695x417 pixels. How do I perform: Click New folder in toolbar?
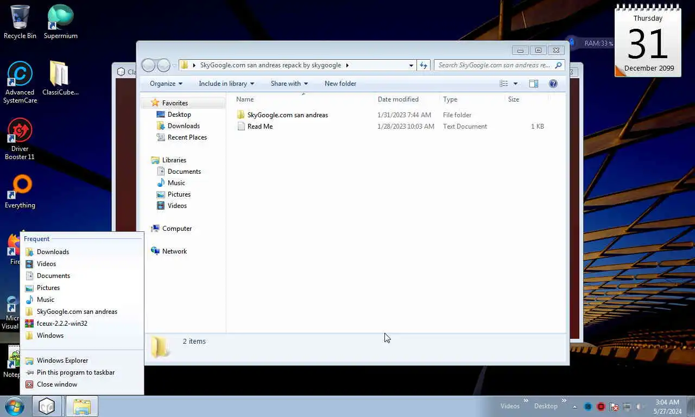pyautogui.click(x=340, y=84)
